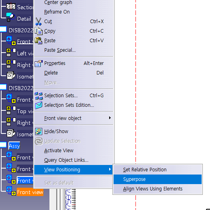Expand the Front view object submenu arrow

tap(110, 118)
